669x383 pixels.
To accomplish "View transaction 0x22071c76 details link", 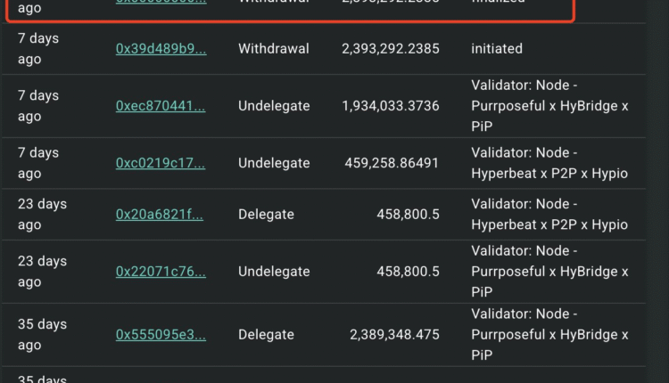I will pos(161,272).
